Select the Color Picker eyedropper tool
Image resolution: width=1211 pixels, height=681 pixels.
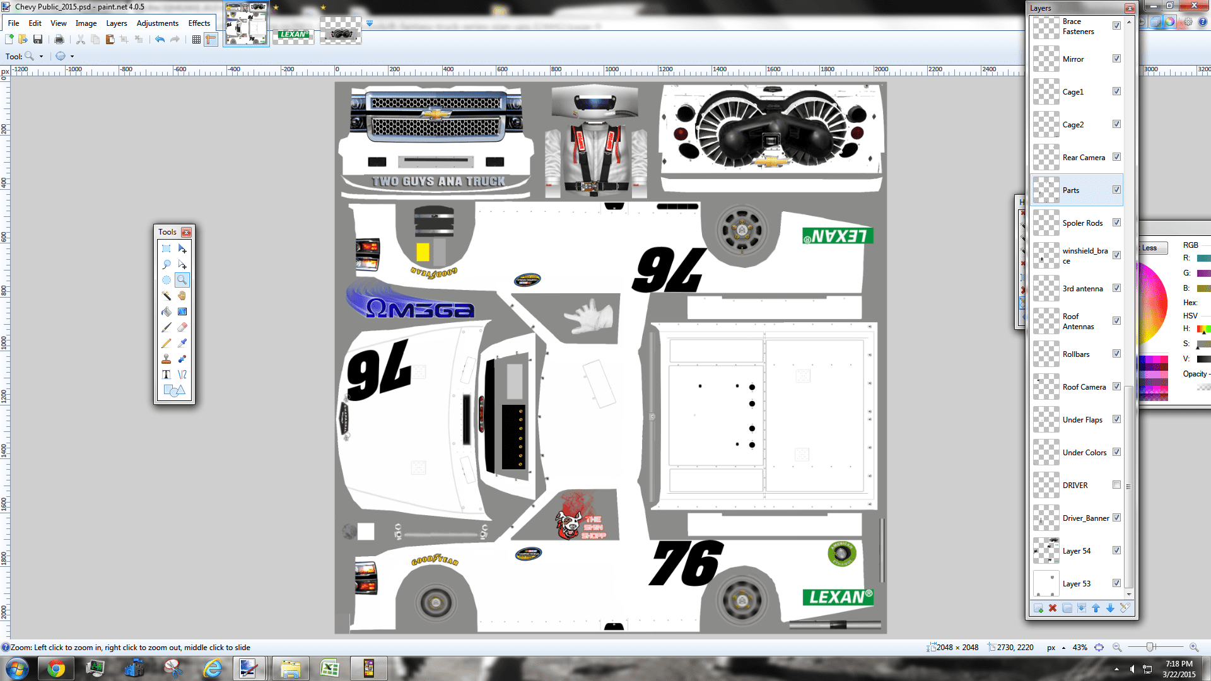pyautogui.click(x=182, y=343)
